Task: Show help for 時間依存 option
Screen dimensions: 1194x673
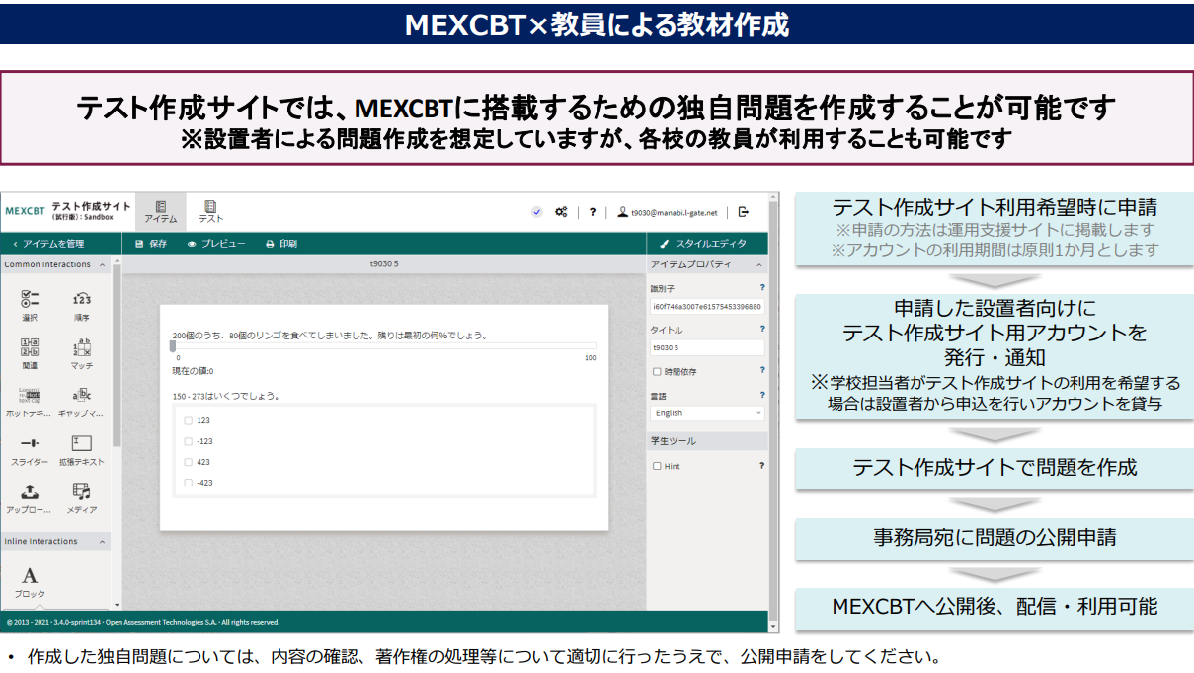Action: (762, 370)
